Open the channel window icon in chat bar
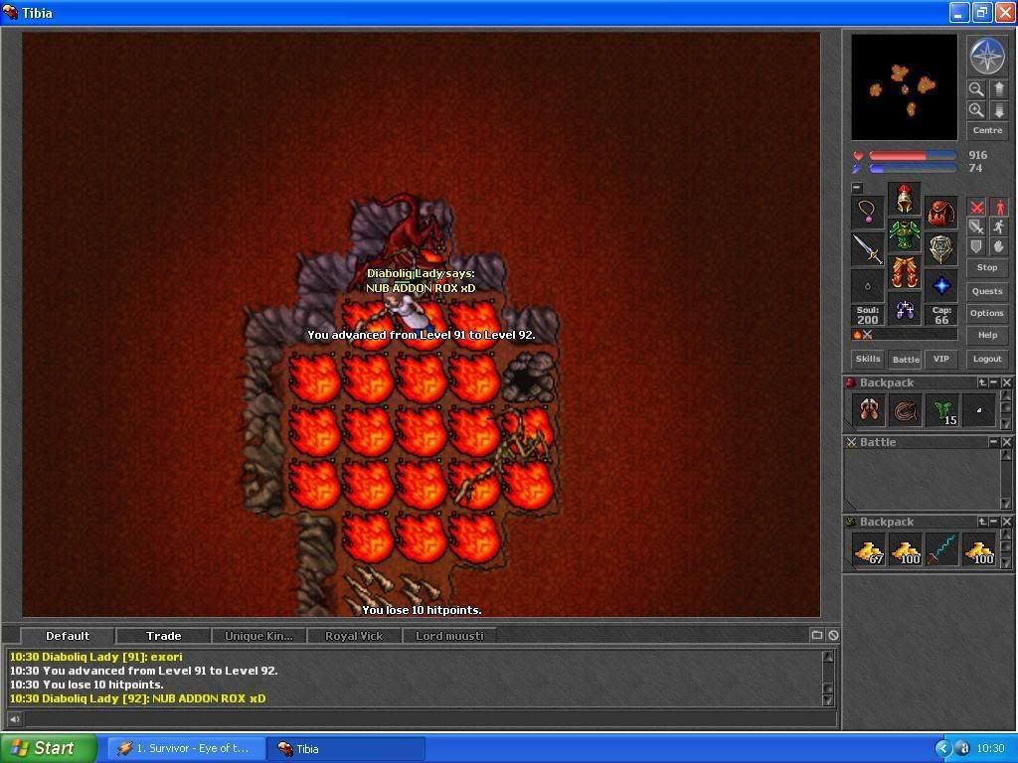Screen dimensions: 1018x763 tap(817, 635)
